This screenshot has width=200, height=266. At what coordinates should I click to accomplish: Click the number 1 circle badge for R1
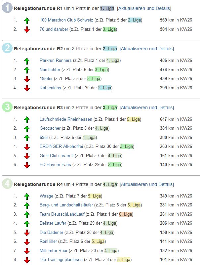click(x=7, y=8)
